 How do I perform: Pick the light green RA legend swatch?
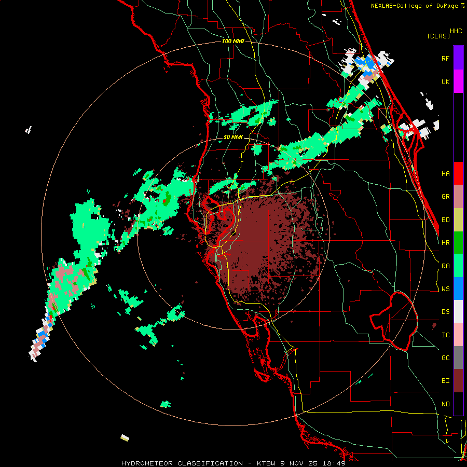pyautogui.click(x=458, y=266)
